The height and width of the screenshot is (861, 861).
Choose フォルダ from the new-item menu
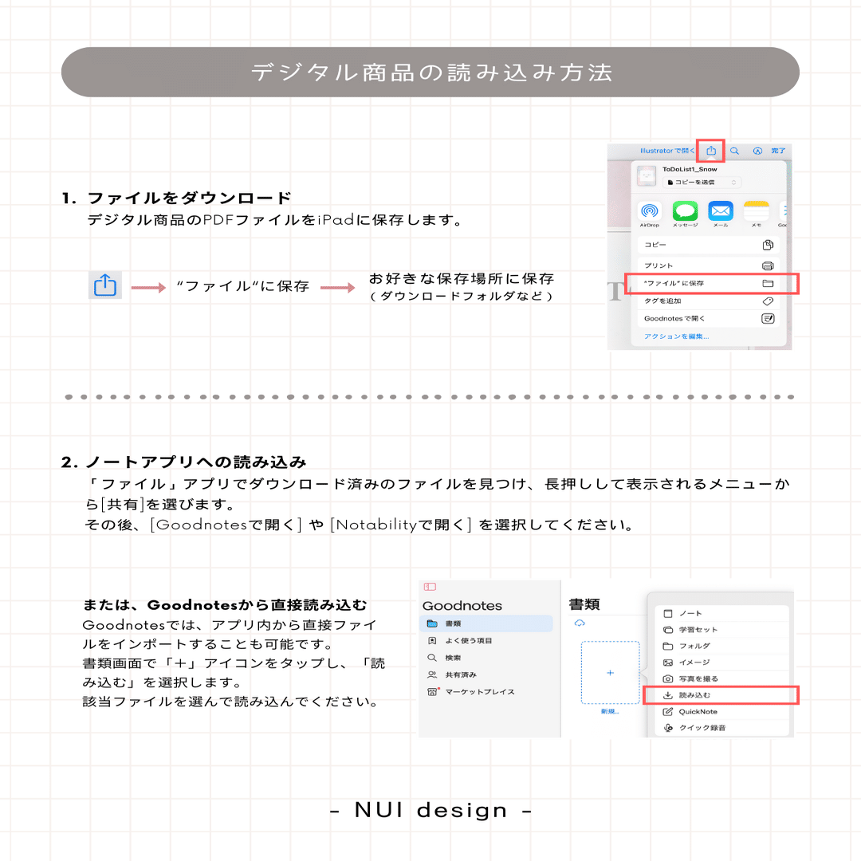coord(722,647)
